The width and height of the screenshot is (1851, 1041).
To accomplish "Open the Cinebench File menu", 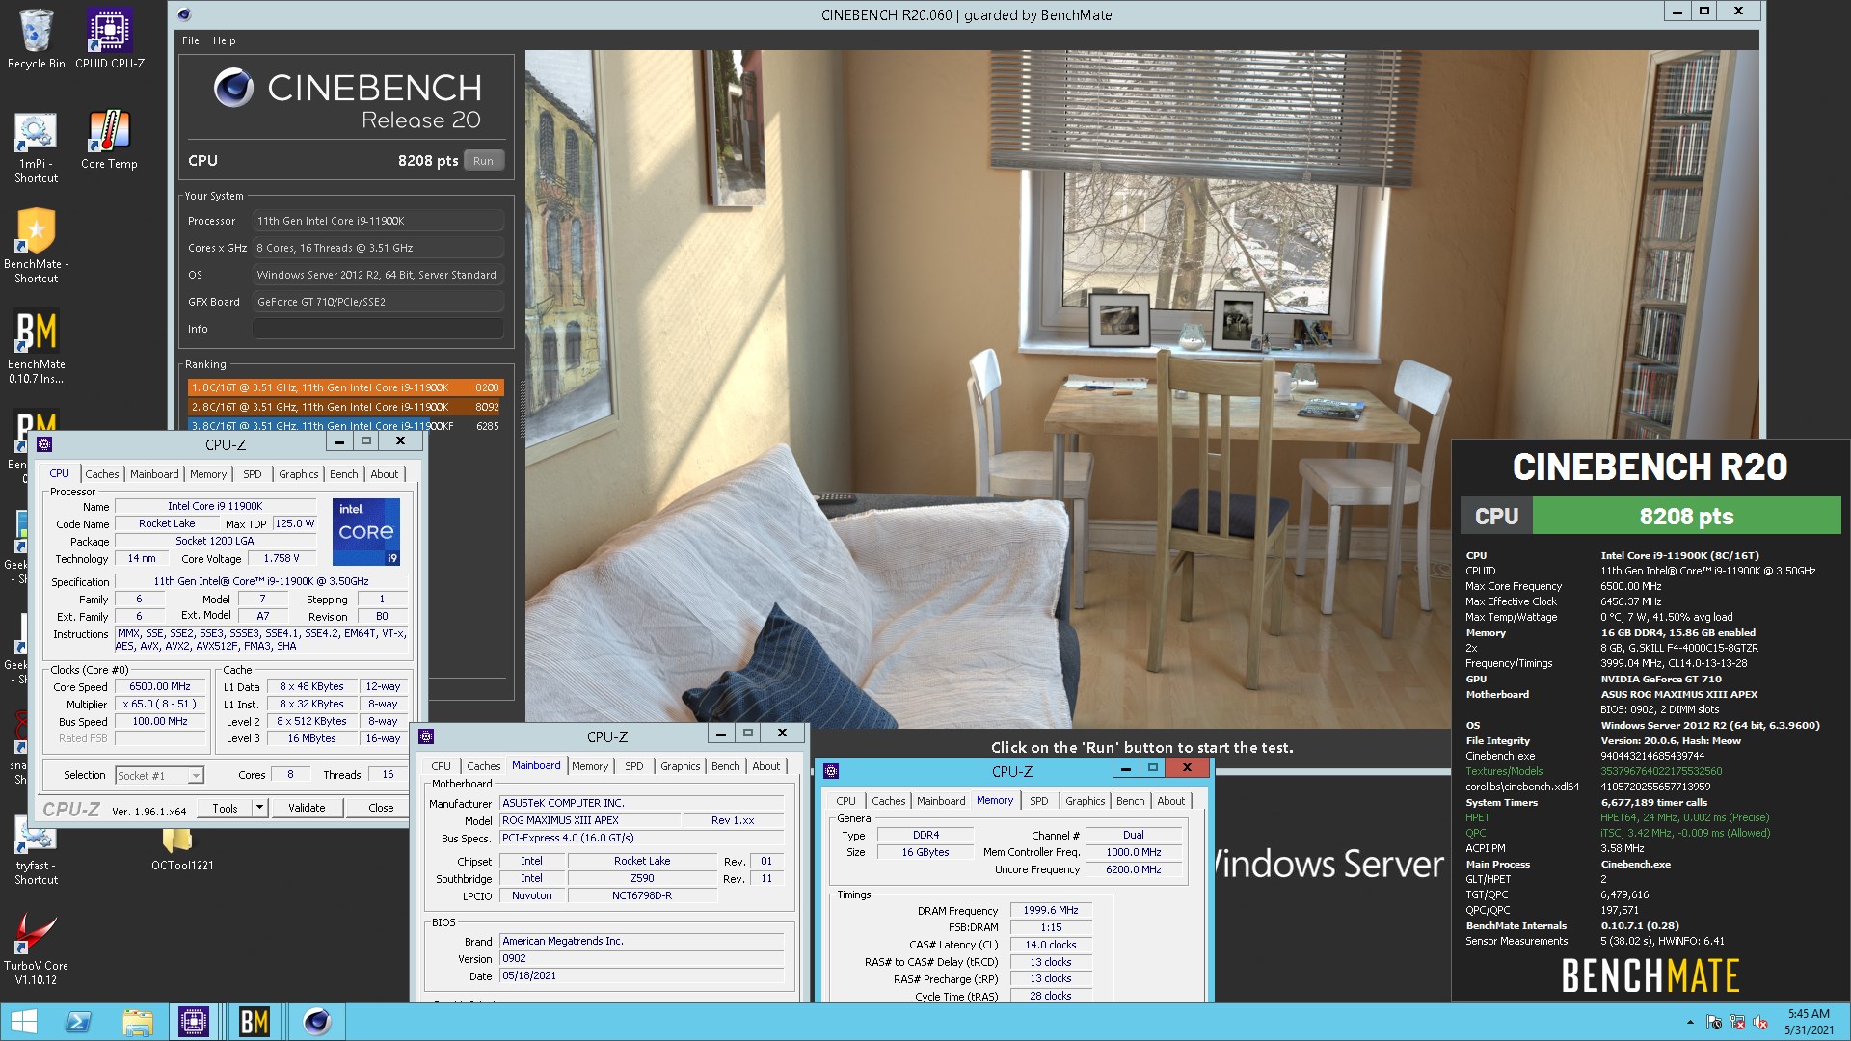I will 191,40.
